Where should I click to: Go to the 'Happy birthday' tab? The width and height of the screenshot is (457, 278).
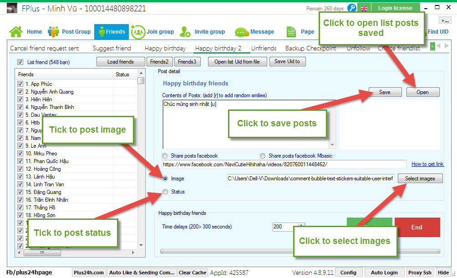coord(165,48)
